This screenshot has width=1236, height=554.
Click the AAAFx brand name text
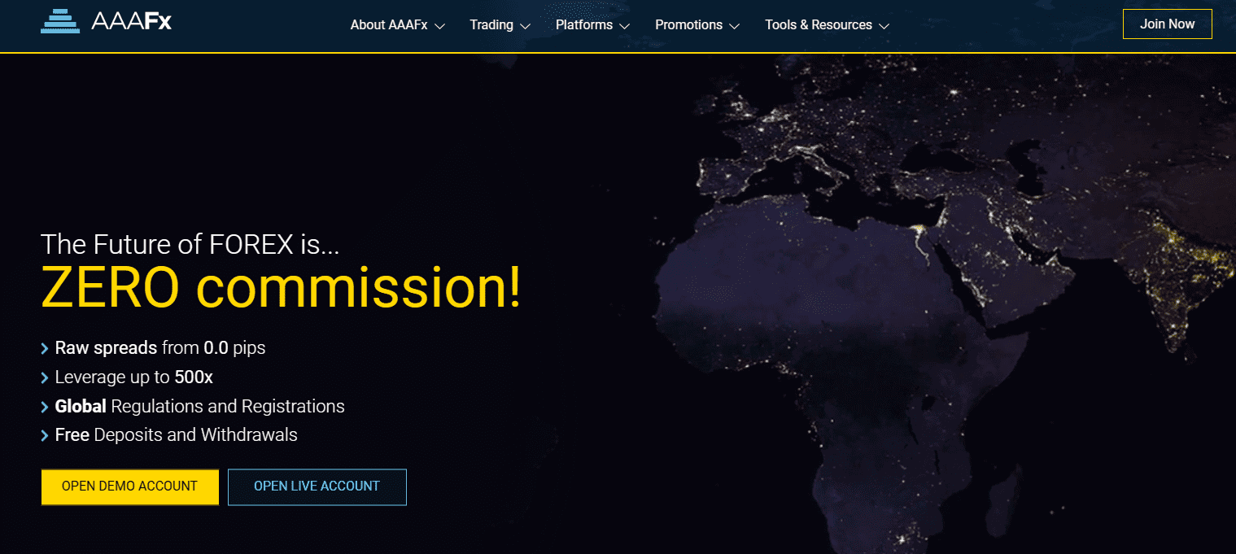click(x=132, y=22)
